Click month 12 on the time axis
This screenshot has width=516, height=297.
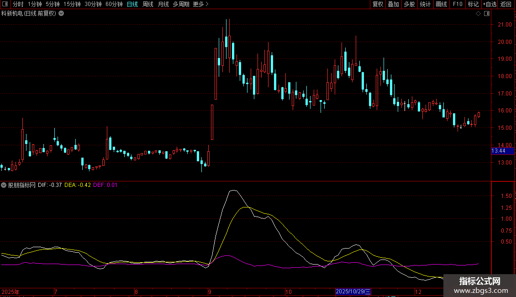tap(418, 292)
